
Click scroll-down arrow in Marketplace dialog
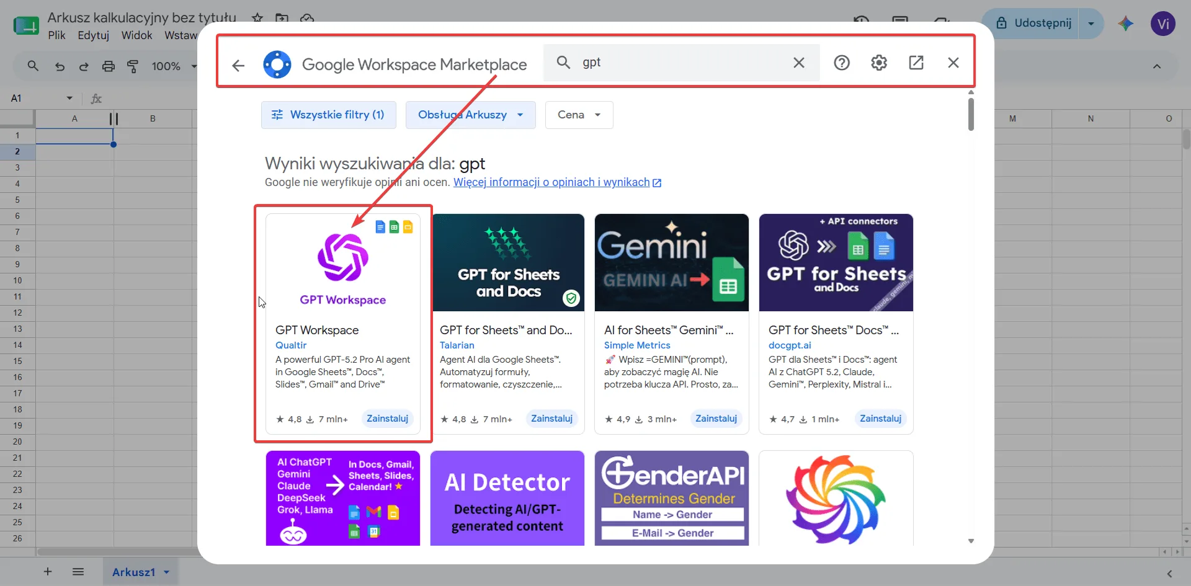point(971,541)
